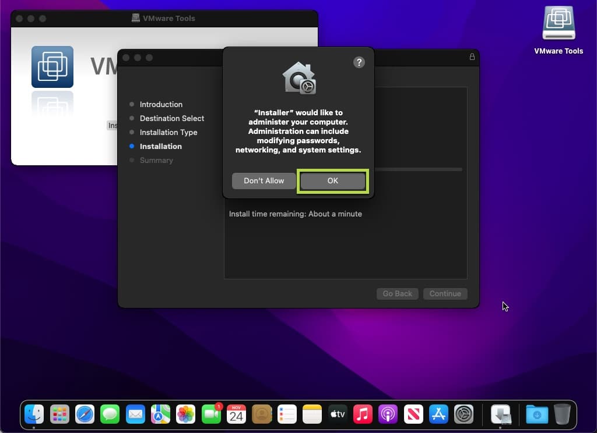Image resolution: width=597 pixels, height=433 pixels.
Task: Open News from the Dock
Action: [413, 414]
